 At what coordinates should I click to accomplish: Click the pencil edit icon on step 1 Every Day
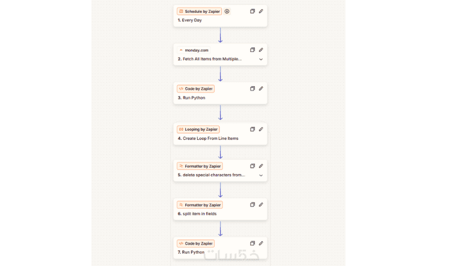(x=261, y=11)
